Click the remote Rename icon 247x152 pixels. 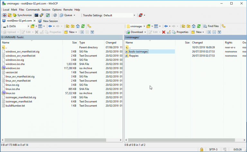tap(169, 32)
